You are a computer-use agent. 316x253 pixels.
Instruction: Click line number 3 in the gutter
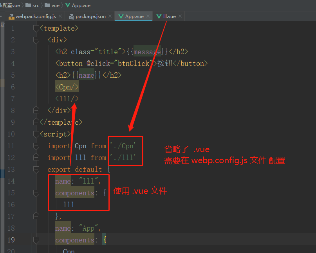(x=13, y=52)
